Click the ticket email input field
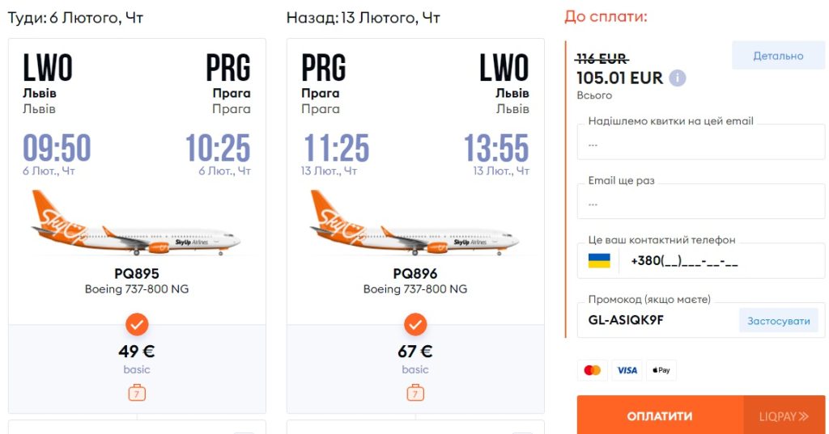The height and width of the screenshot is (434, 829). tap(700, 145)
